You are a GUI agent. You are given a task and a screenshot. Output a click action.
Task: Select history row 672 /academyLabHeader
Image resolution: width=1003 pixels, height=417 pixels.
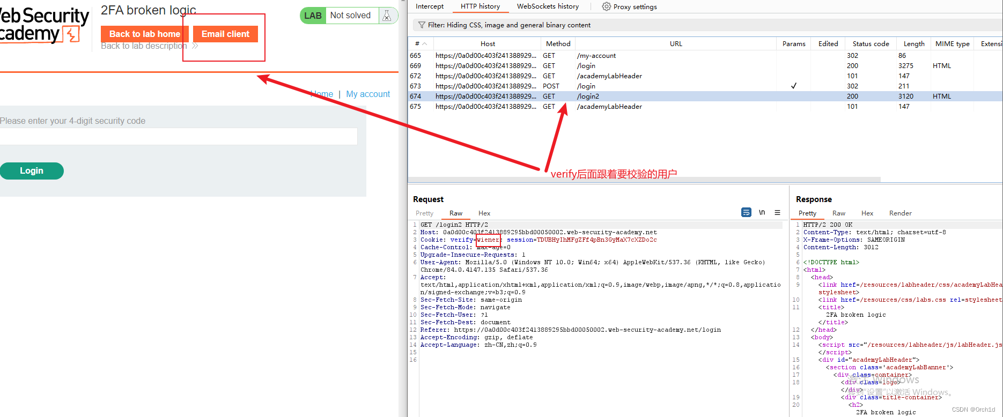point(705,76)
